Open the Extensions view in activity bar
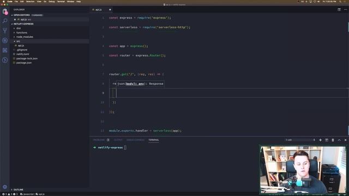 pyautogui.click(x=5, y=50)
